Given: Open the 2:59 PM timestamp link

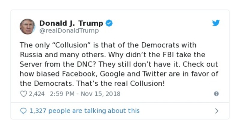Looking at the screenshot, I should [x=62, y=94].
